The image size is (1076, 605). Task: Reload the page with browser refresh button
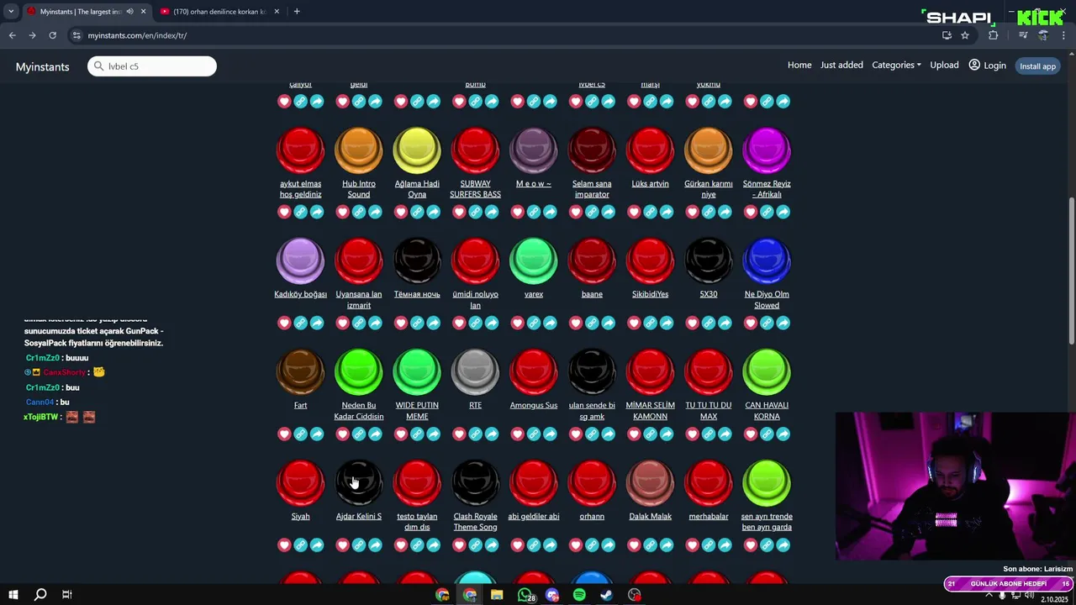[52, 35]
